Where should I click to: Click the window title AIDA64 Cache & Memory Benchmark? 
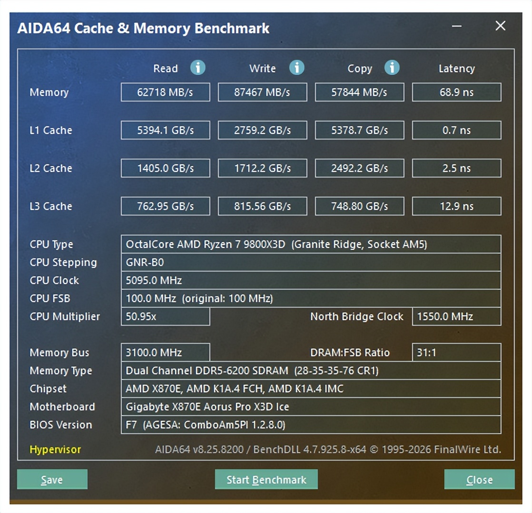click(x=143, y=28)
